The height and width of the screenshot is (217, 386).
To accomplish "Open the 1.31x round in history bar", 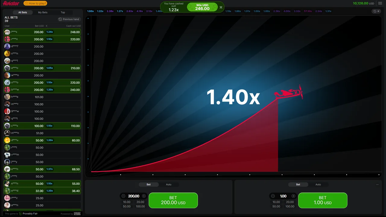I will [x=328, y=11].
